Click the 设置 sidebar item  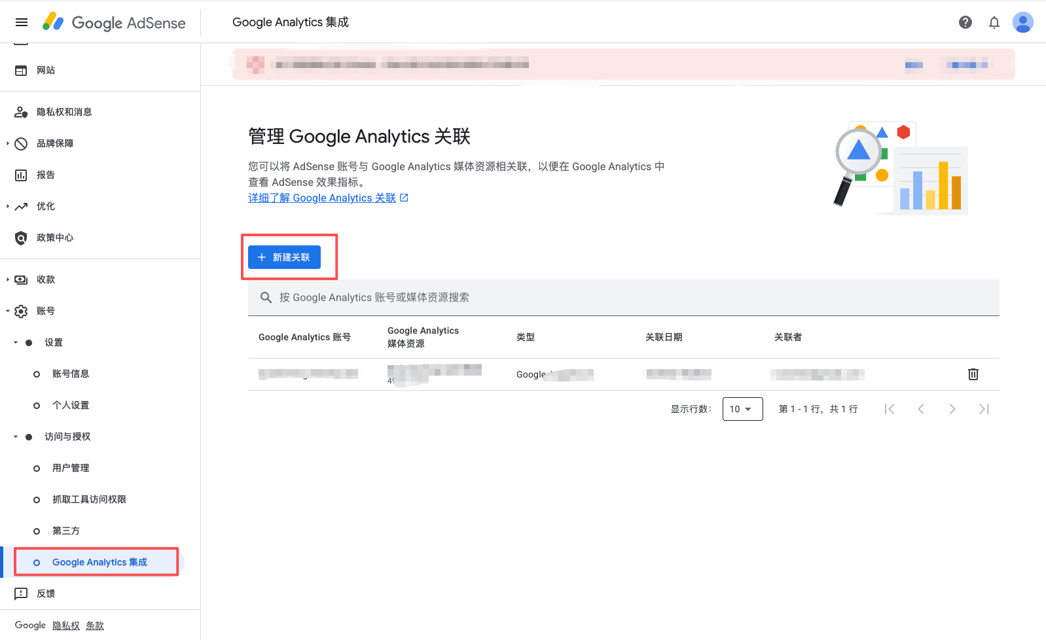click(x=54, y=342)
